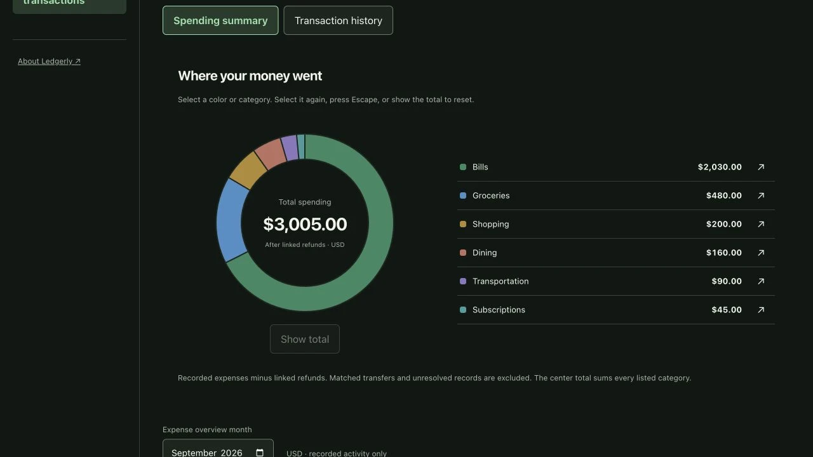Select the Transportation category label

tap(501, 281)
